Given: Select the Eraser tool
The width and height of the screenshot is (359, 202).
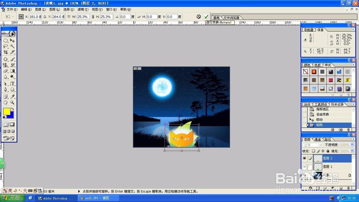Looking at the screenshot, I should coord(5,71).
